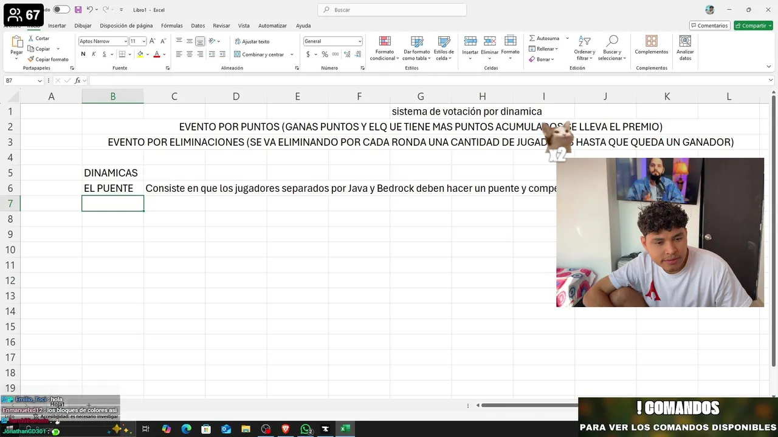This screenshot has width=778, height=437.
Task: Open Estilos de celda gallery
Action: click(444, 48)
